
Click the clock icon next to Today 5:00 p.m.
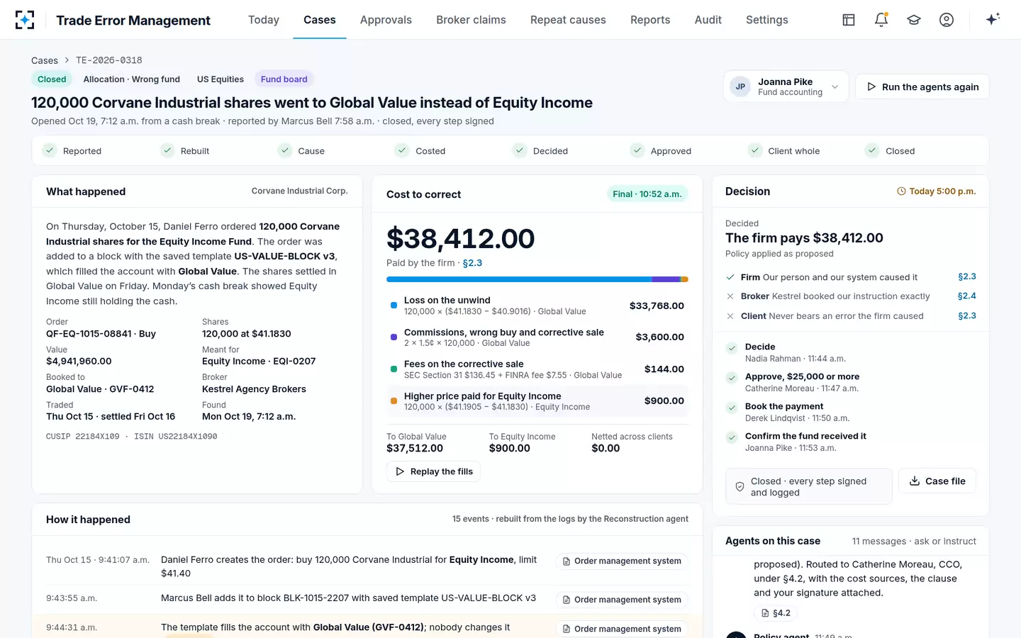pos(901,191)
